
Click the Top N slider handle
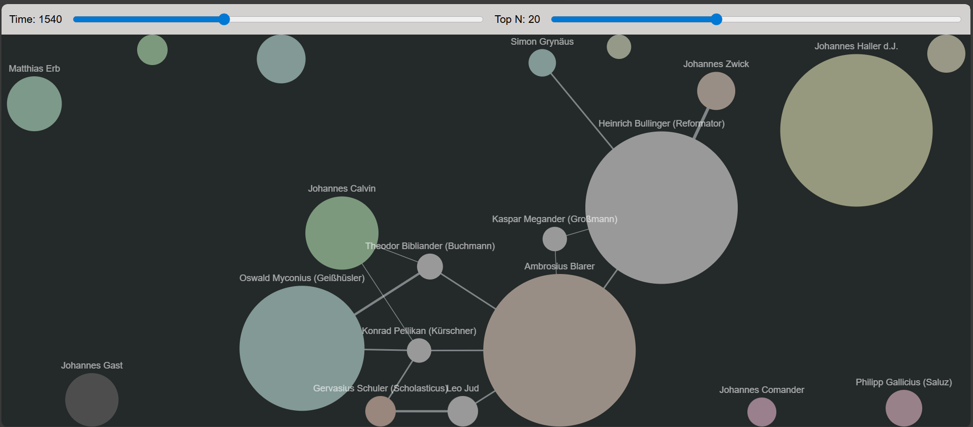coord(716,19)
